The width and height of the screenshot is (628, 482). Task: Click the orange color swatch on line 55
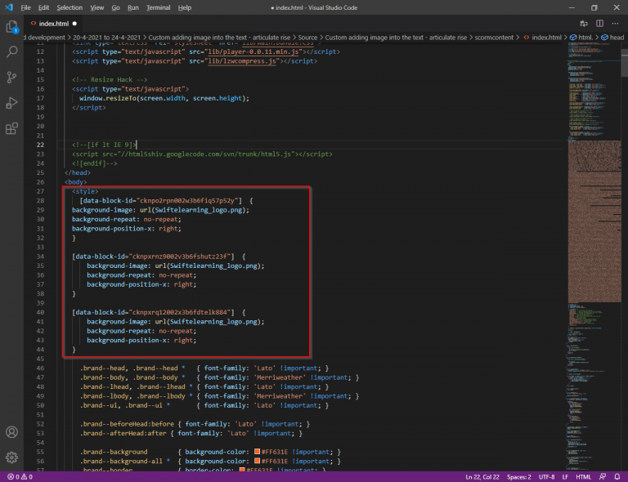point(257,452)
